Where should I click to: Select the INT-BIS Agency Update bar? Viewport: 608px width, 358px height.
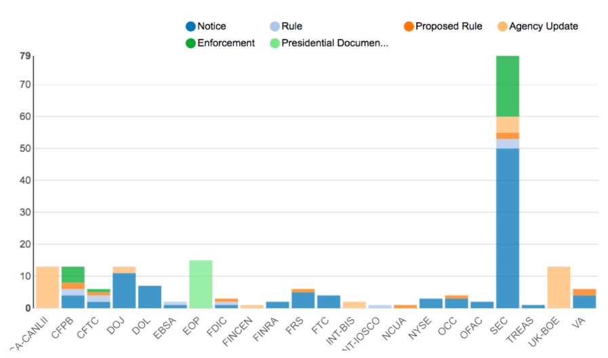pos(354,305)
